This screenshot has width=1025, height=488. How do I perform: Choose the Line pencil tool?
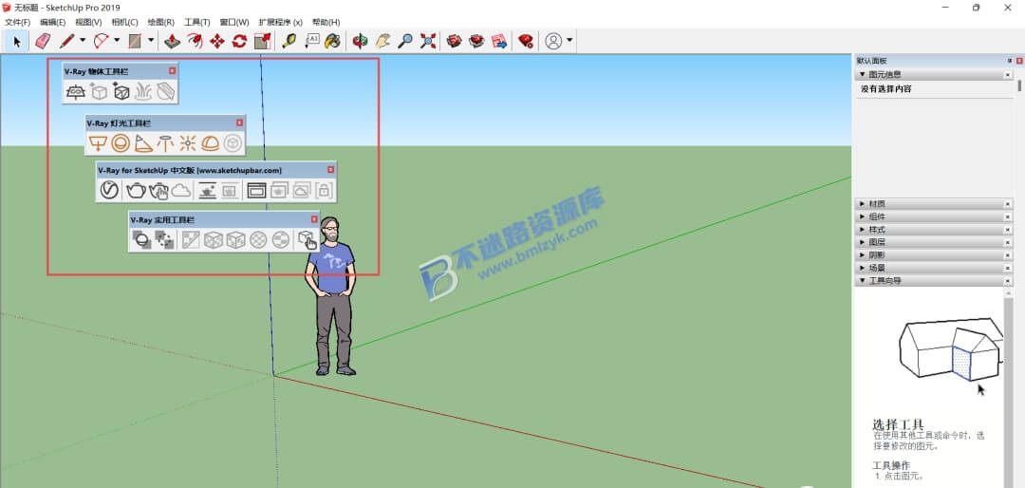tap(66, 41)
